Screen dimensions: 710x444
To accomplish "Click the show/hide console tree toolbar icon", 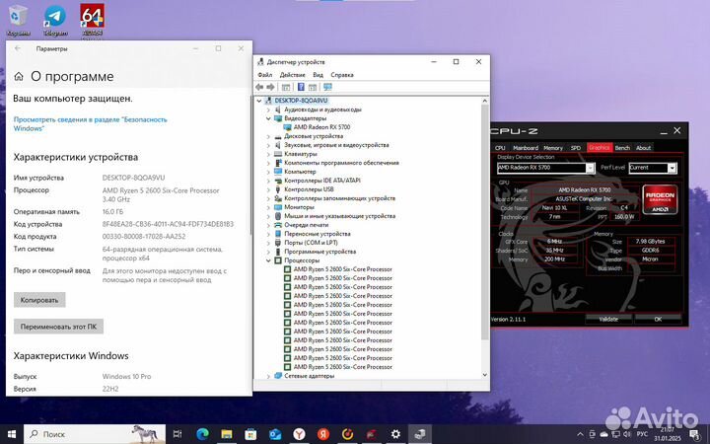I will pyautogui.click(x=286, y=87).
